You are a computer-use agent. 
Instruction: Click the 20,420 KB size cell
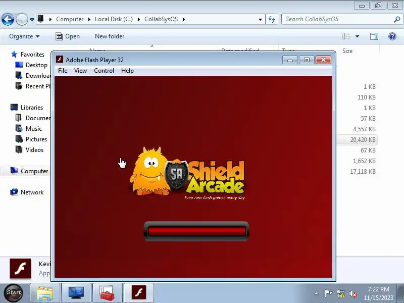pos(363,140)
